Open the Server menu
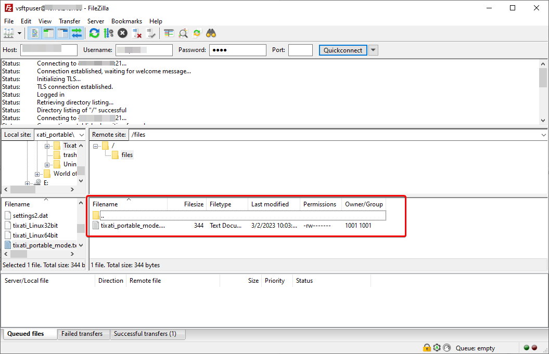This screenshot has height=354, width=549. click(96, 21)
